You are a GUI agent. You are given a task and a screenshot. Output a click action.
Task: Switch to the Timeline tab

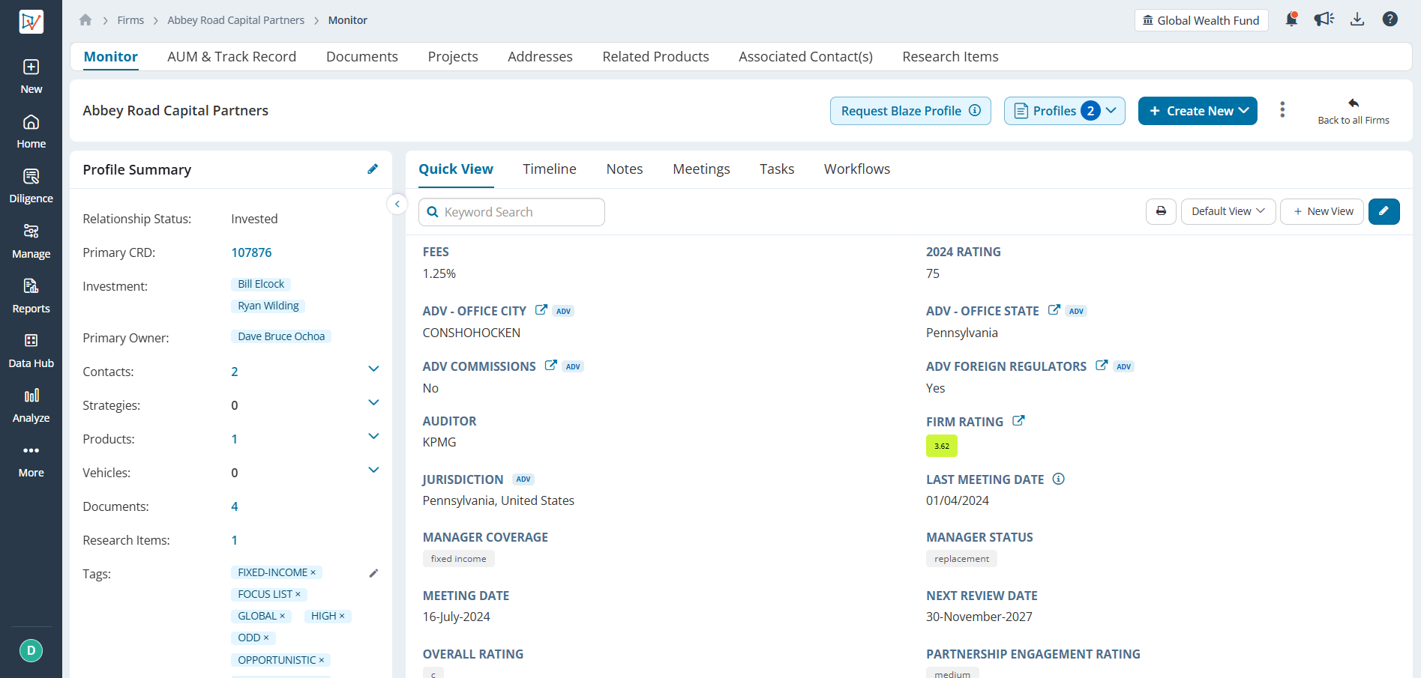tap(549, 169)
